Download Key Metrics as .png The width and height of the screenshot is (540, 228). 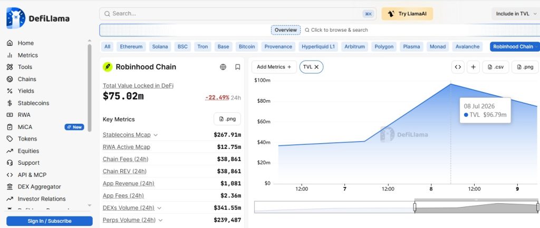point(227,119)
